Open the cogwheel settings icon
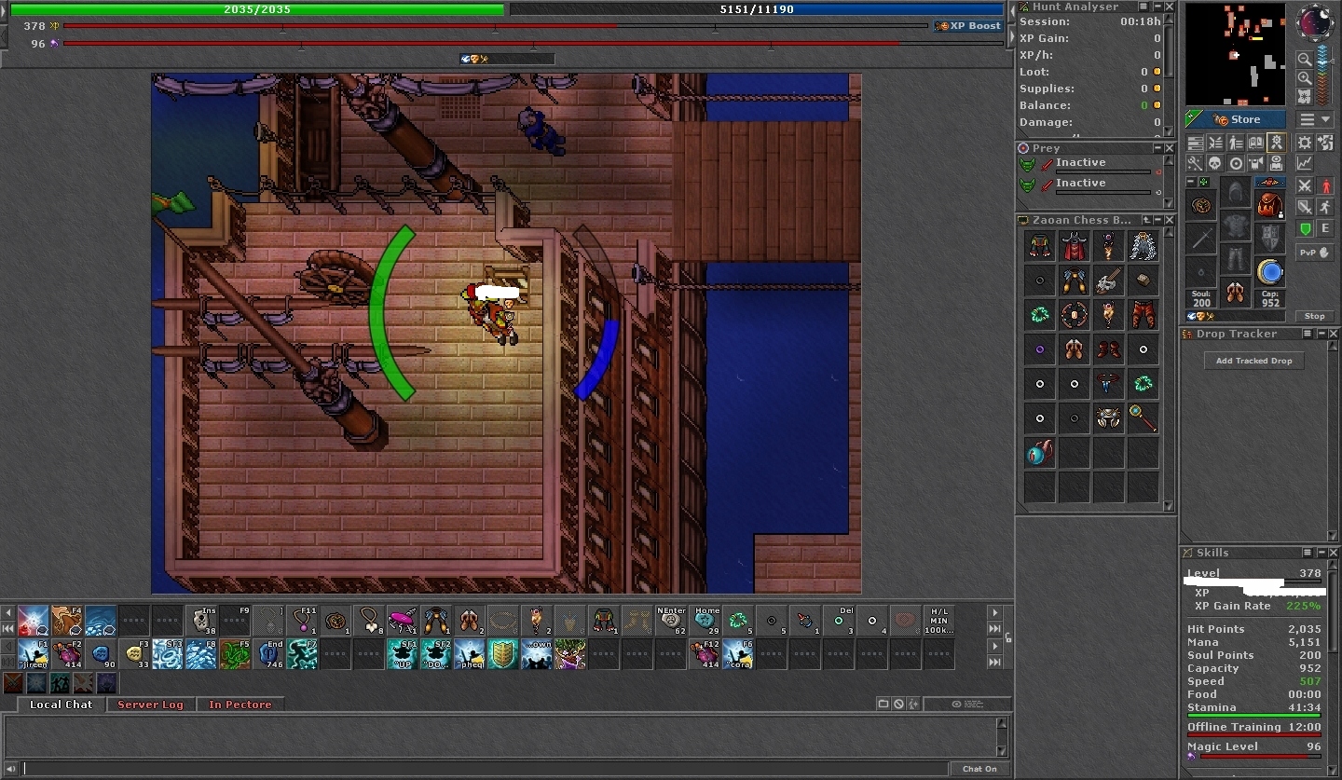This screenshot has width=1342, height=780. click(1305, 143)
